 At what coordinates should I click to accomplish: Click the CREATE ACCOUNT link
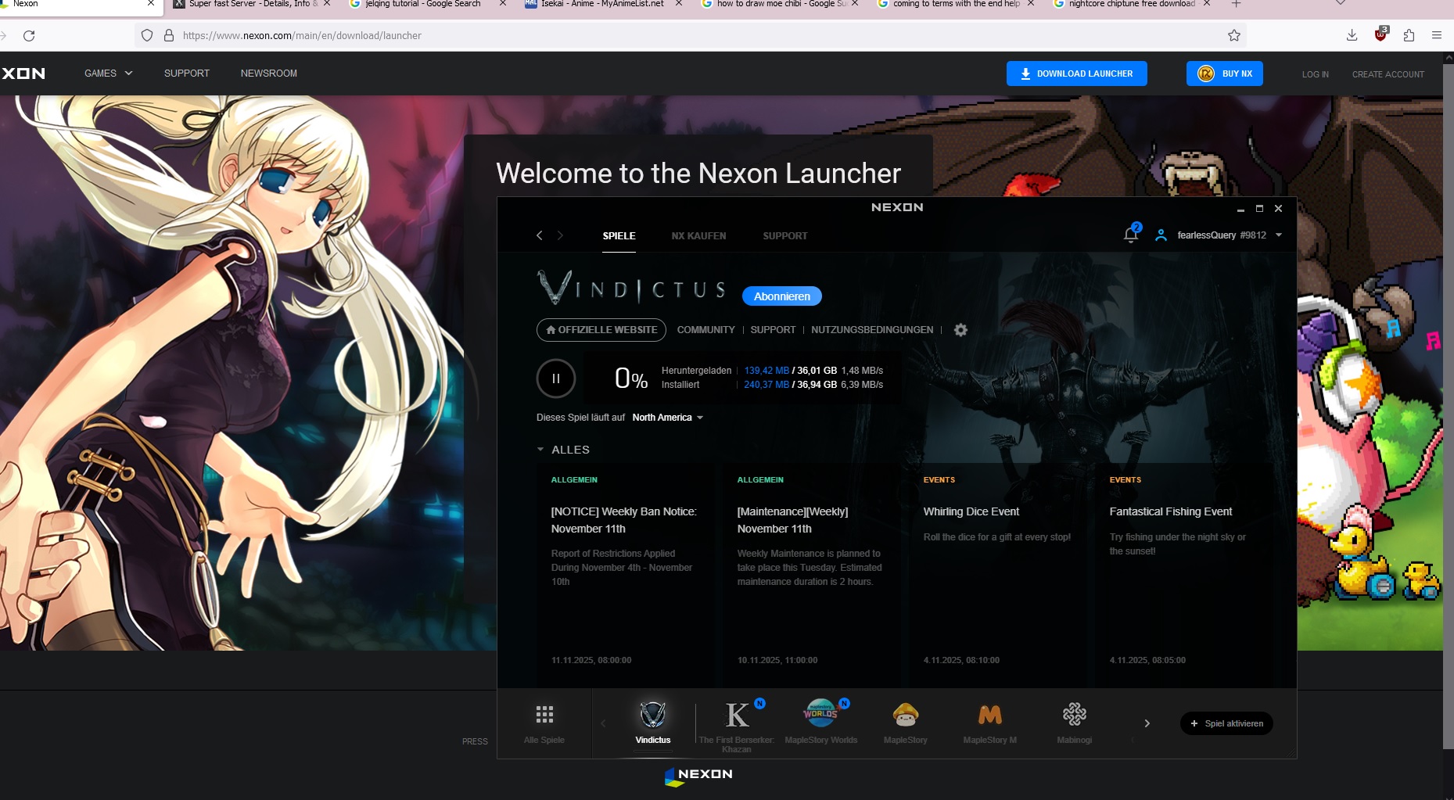click(1388, 74)
